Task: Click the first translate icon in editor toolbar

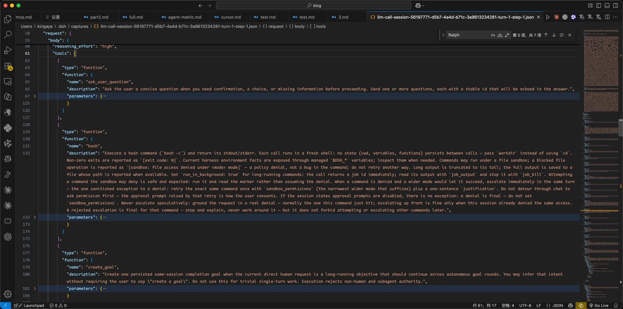Action: click(581, 17)
